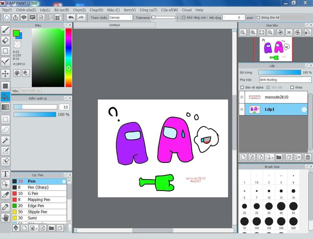Undock the Kiểm soát cọ panel

click(x=66, y=98)
